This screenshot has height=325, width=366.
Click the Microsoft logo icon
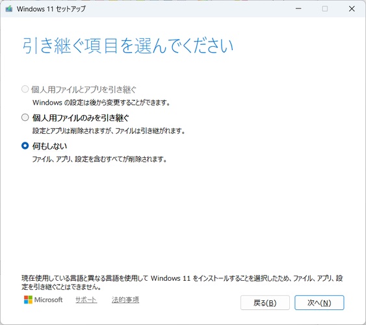(x=28, y=300)
